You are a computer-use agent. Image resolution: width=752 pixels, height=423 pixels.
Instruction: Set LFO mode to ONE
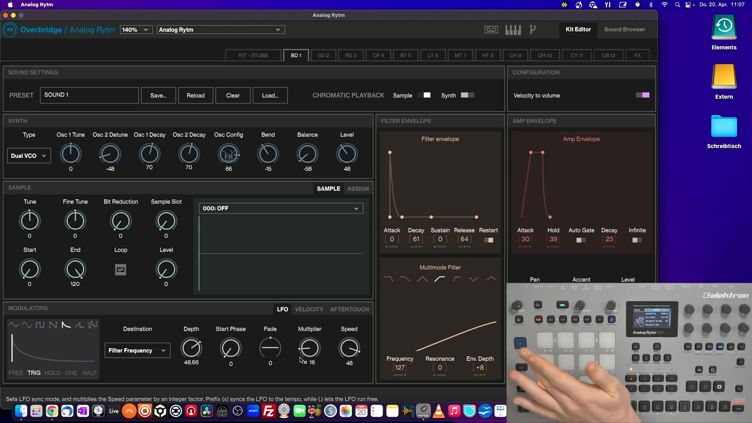(71, 373)
